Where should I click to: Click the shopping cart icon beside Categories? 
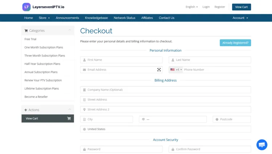26,31
